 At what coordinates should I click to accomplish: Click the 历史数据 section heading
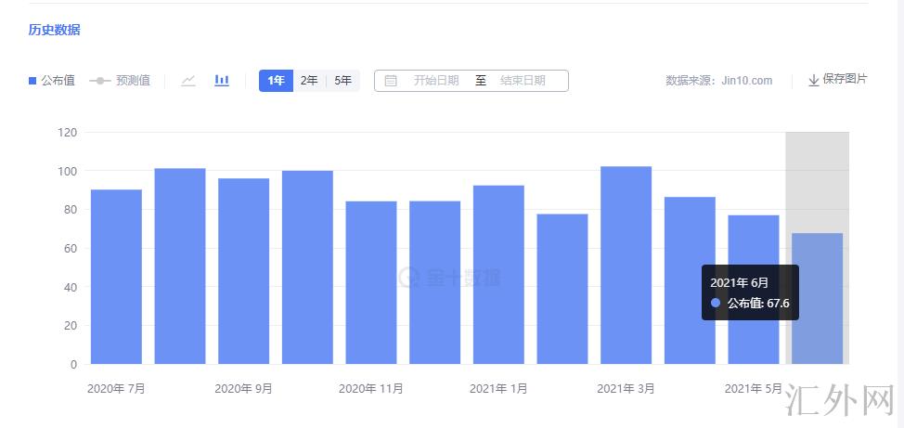click(54, 30)
